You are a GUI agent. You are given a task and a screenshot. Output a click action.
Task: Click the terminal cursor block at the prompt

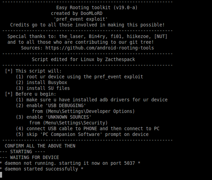click(x=1, y=175)
